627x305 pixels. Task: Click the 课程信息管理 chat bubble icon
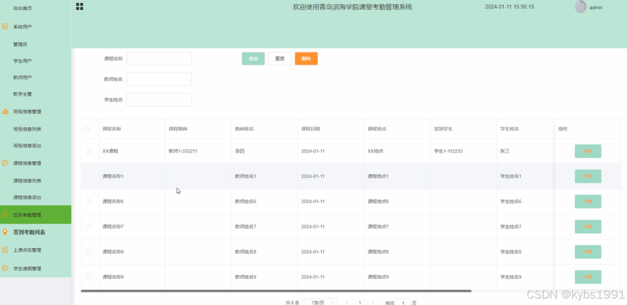[5, 163]
